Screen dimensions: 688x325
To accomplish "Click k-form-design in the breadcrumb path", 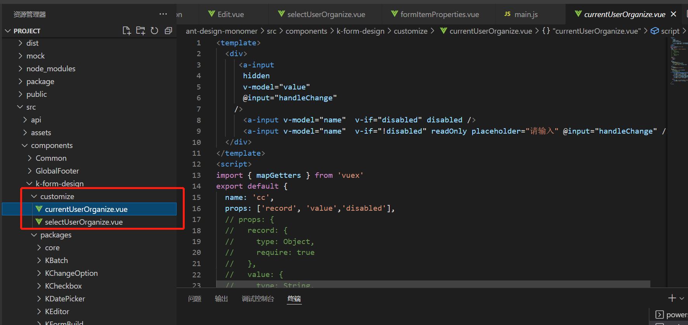I will (360, 31).
